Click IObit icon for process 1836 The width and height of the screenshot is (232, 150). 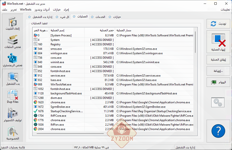point(35,124)
